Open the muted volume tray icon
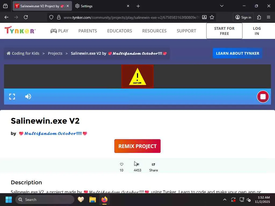Viewport: 275px width, 206px height. (249, 200)
